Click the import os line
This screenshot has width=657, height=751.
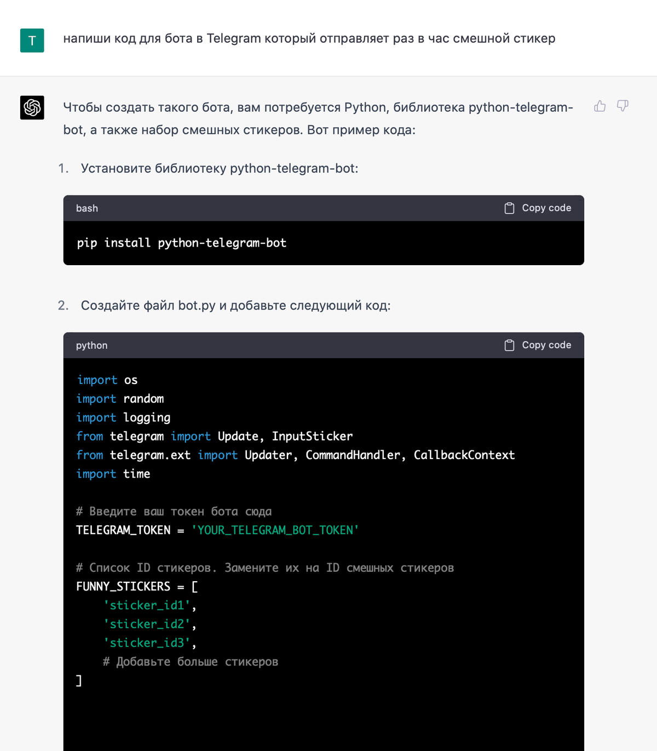[x=107, y=380]
